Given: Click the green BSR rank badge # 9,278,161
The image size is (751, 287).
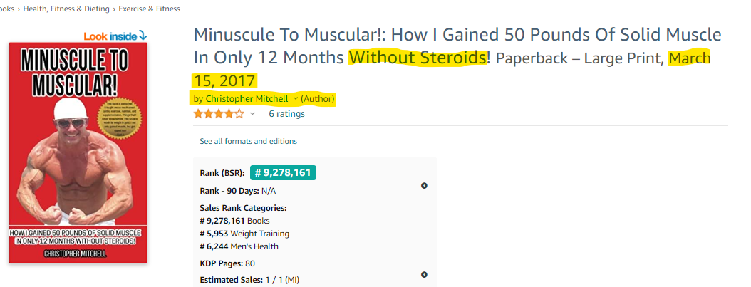Looking at the screenshot, I should click(x=283, y=172).
